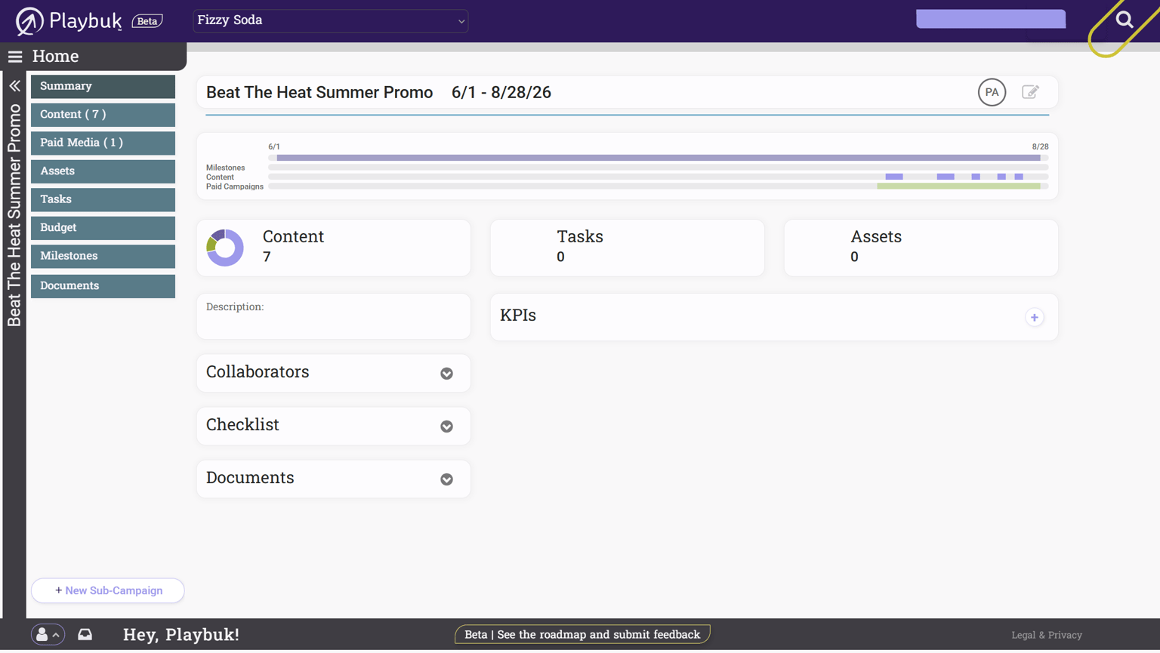Open the Legal & Privacy link
Viewport: 1160px width, 653px height.
pyautogui.click(x=1047, y=636)
